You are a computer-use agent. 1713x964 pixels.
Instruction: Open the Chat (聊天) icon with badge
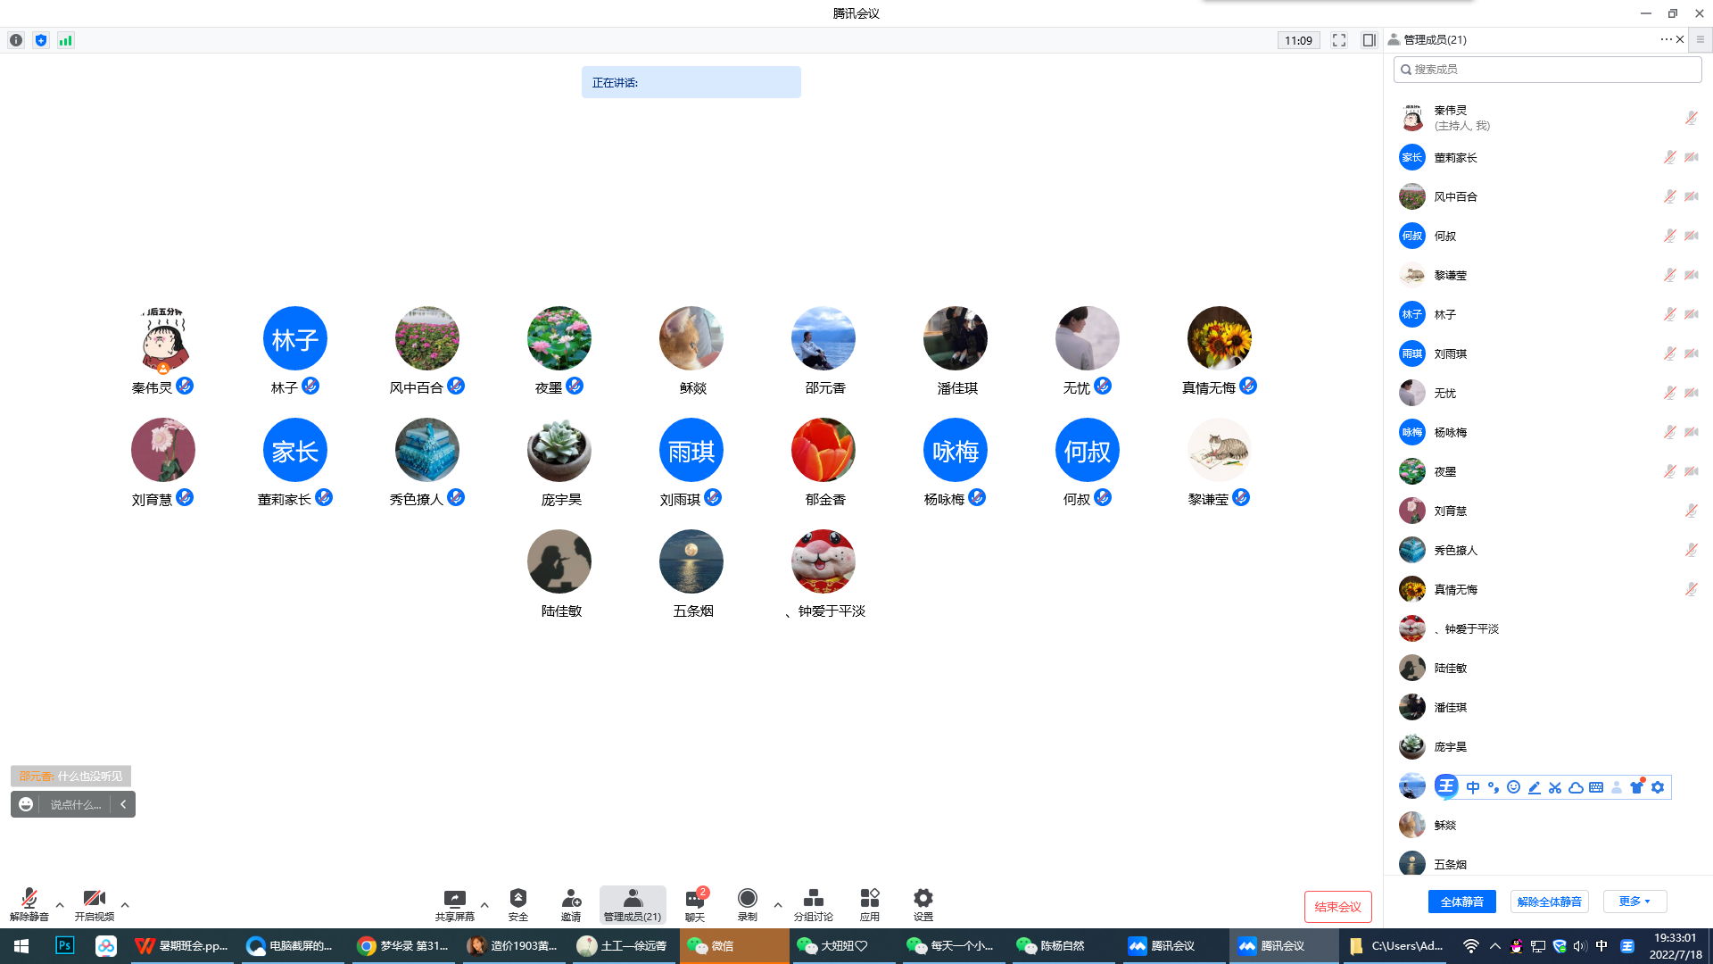(x=695, y=903)
